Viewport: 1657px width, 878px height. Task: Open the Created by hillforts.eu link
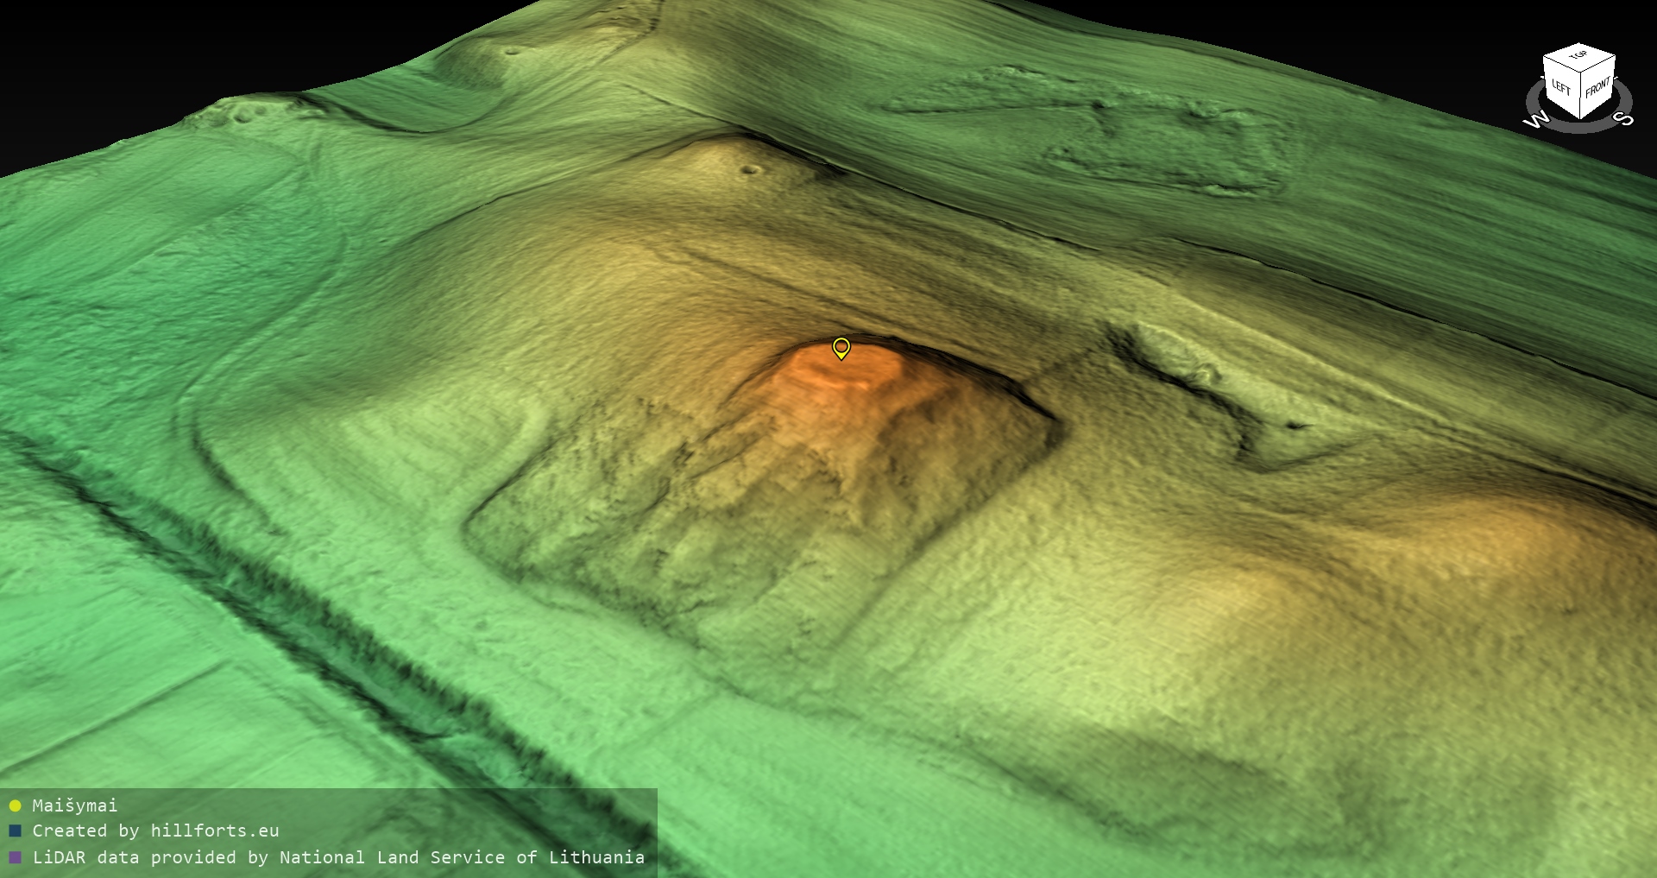(155, 831)
